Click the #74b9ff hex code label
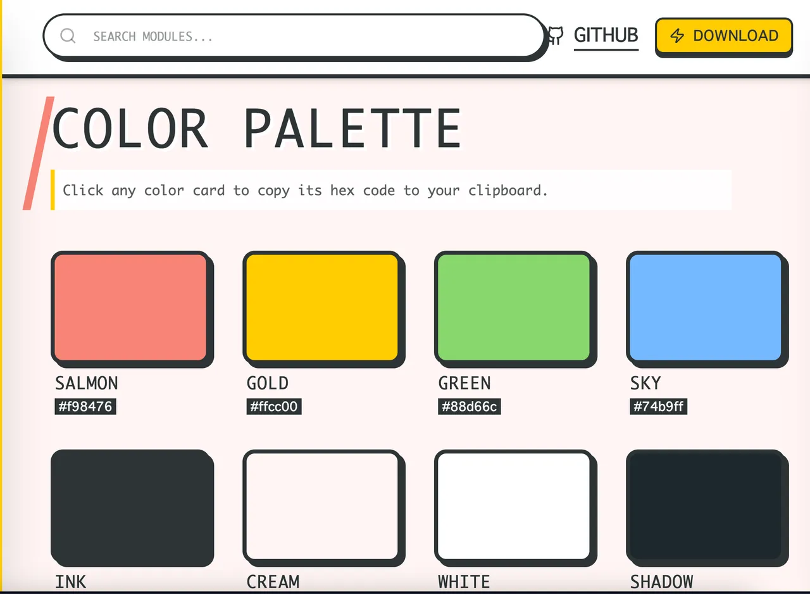The height and width of the screenshot is (594, 810). click(659, 407)
